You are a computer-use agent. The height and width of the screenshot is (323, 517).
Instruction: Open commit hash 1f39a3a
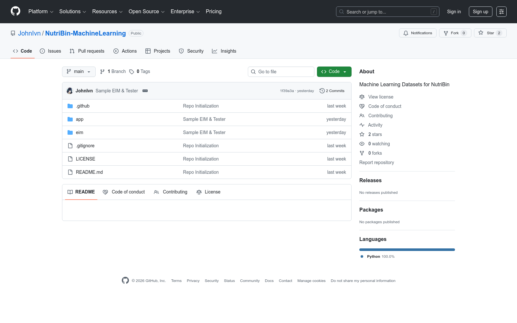[287, 91]
